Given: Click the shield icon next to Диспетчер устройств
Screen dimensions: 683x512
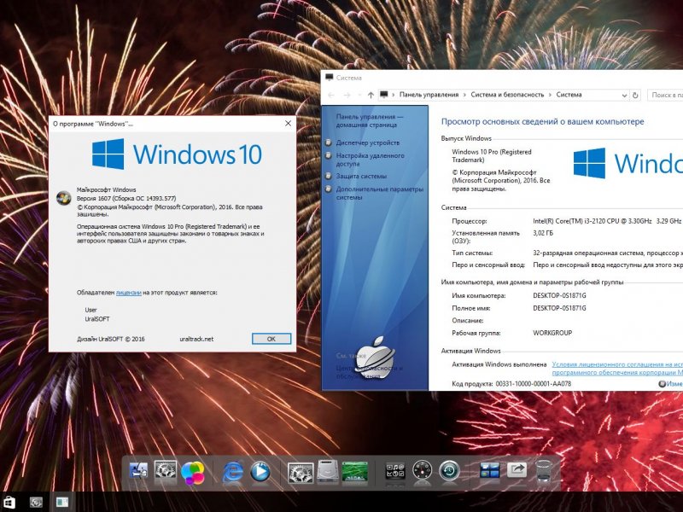Looking at the screenshot, I should pos(329,143).
